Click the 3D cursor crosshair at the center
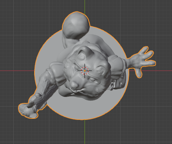The width and height of the screenshot is (172, 144). [x=85, y=71]
